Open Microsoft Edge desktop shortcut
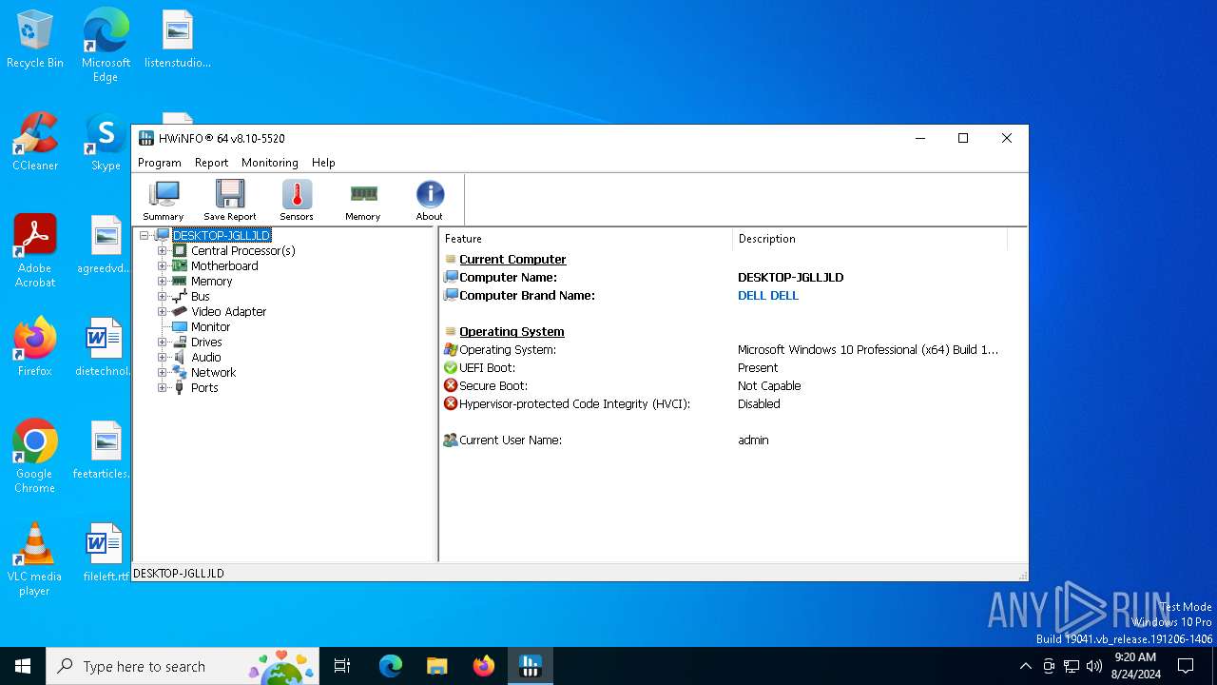1217x685 pixels. (x=106, y=46)
